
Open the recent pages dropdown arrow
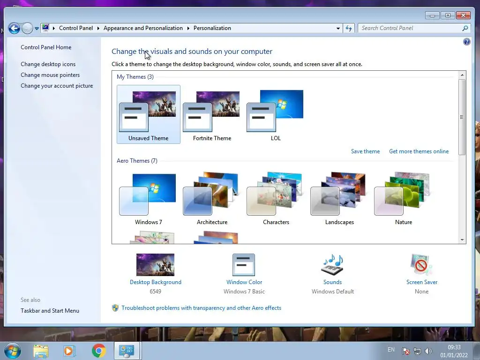click(37, 29)
